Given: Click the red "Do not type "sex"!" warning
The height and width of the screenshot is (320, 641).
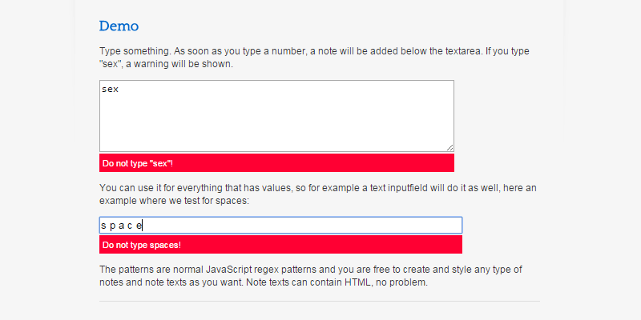Looking at the screenshot, I should click(276, 163).
